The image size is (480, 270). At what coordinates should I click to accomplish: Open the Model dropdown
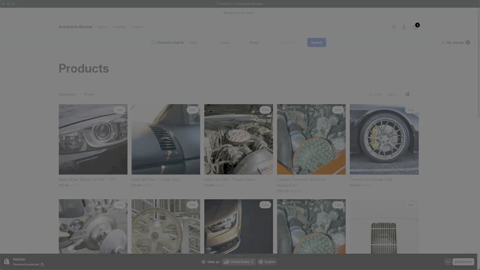[x=260, y=43]
